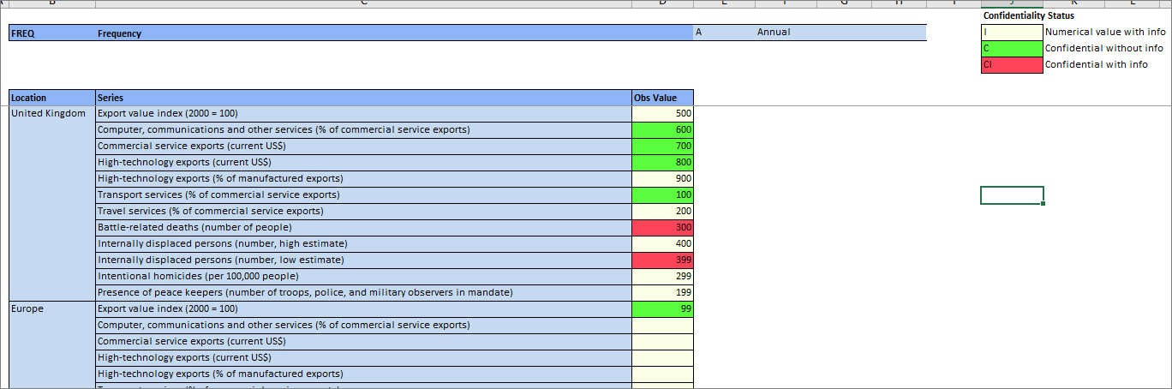This screenshot has width=1172, height=389.
Task: Click the 'FREQ' code cell
Action: coord(51,33)
